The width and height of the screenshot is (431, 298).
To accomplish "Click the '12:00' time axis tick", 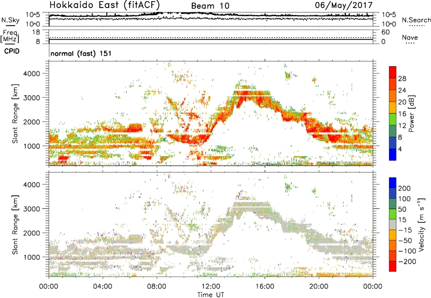I will coord(211,287).
